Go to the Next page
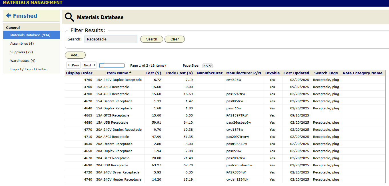The image size is (389, 186). pyautogui.click(x=89, y=65)
